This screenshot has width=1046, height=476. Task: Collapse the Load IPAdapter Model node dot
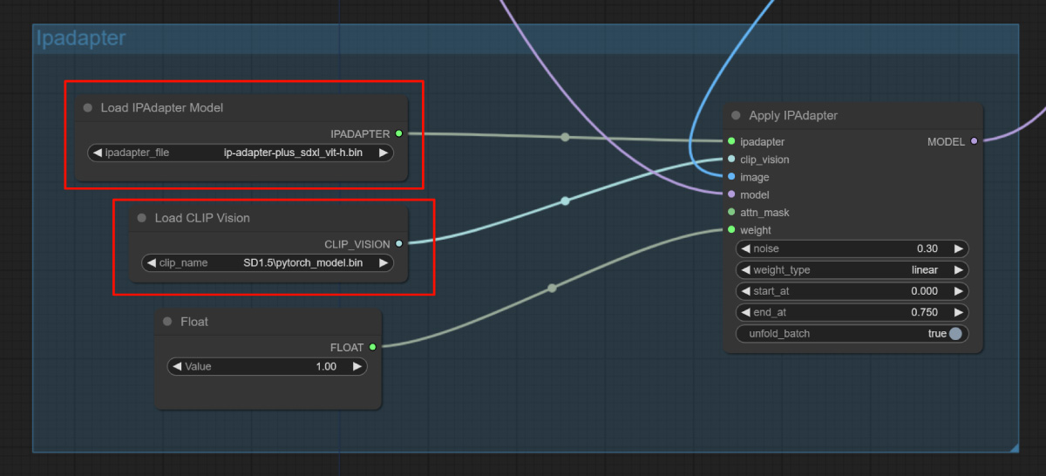pos(87,108)
